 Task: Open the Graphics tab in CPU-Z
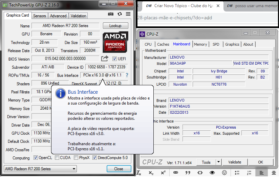coord(232,44)
